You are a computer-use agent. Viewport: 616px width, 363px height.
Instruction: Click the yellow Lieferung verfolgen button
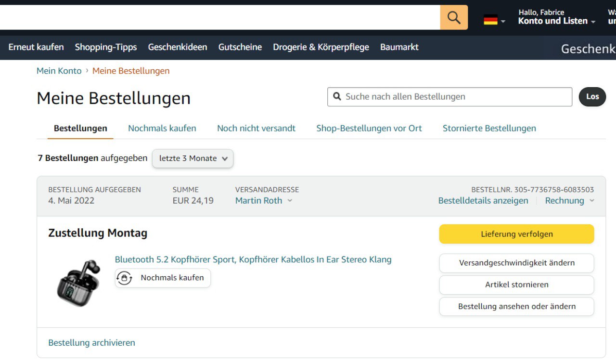click(516, 234)
